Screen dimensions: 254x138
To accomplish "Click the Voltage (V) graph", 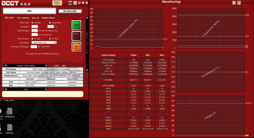I will [x=210, y=115].
